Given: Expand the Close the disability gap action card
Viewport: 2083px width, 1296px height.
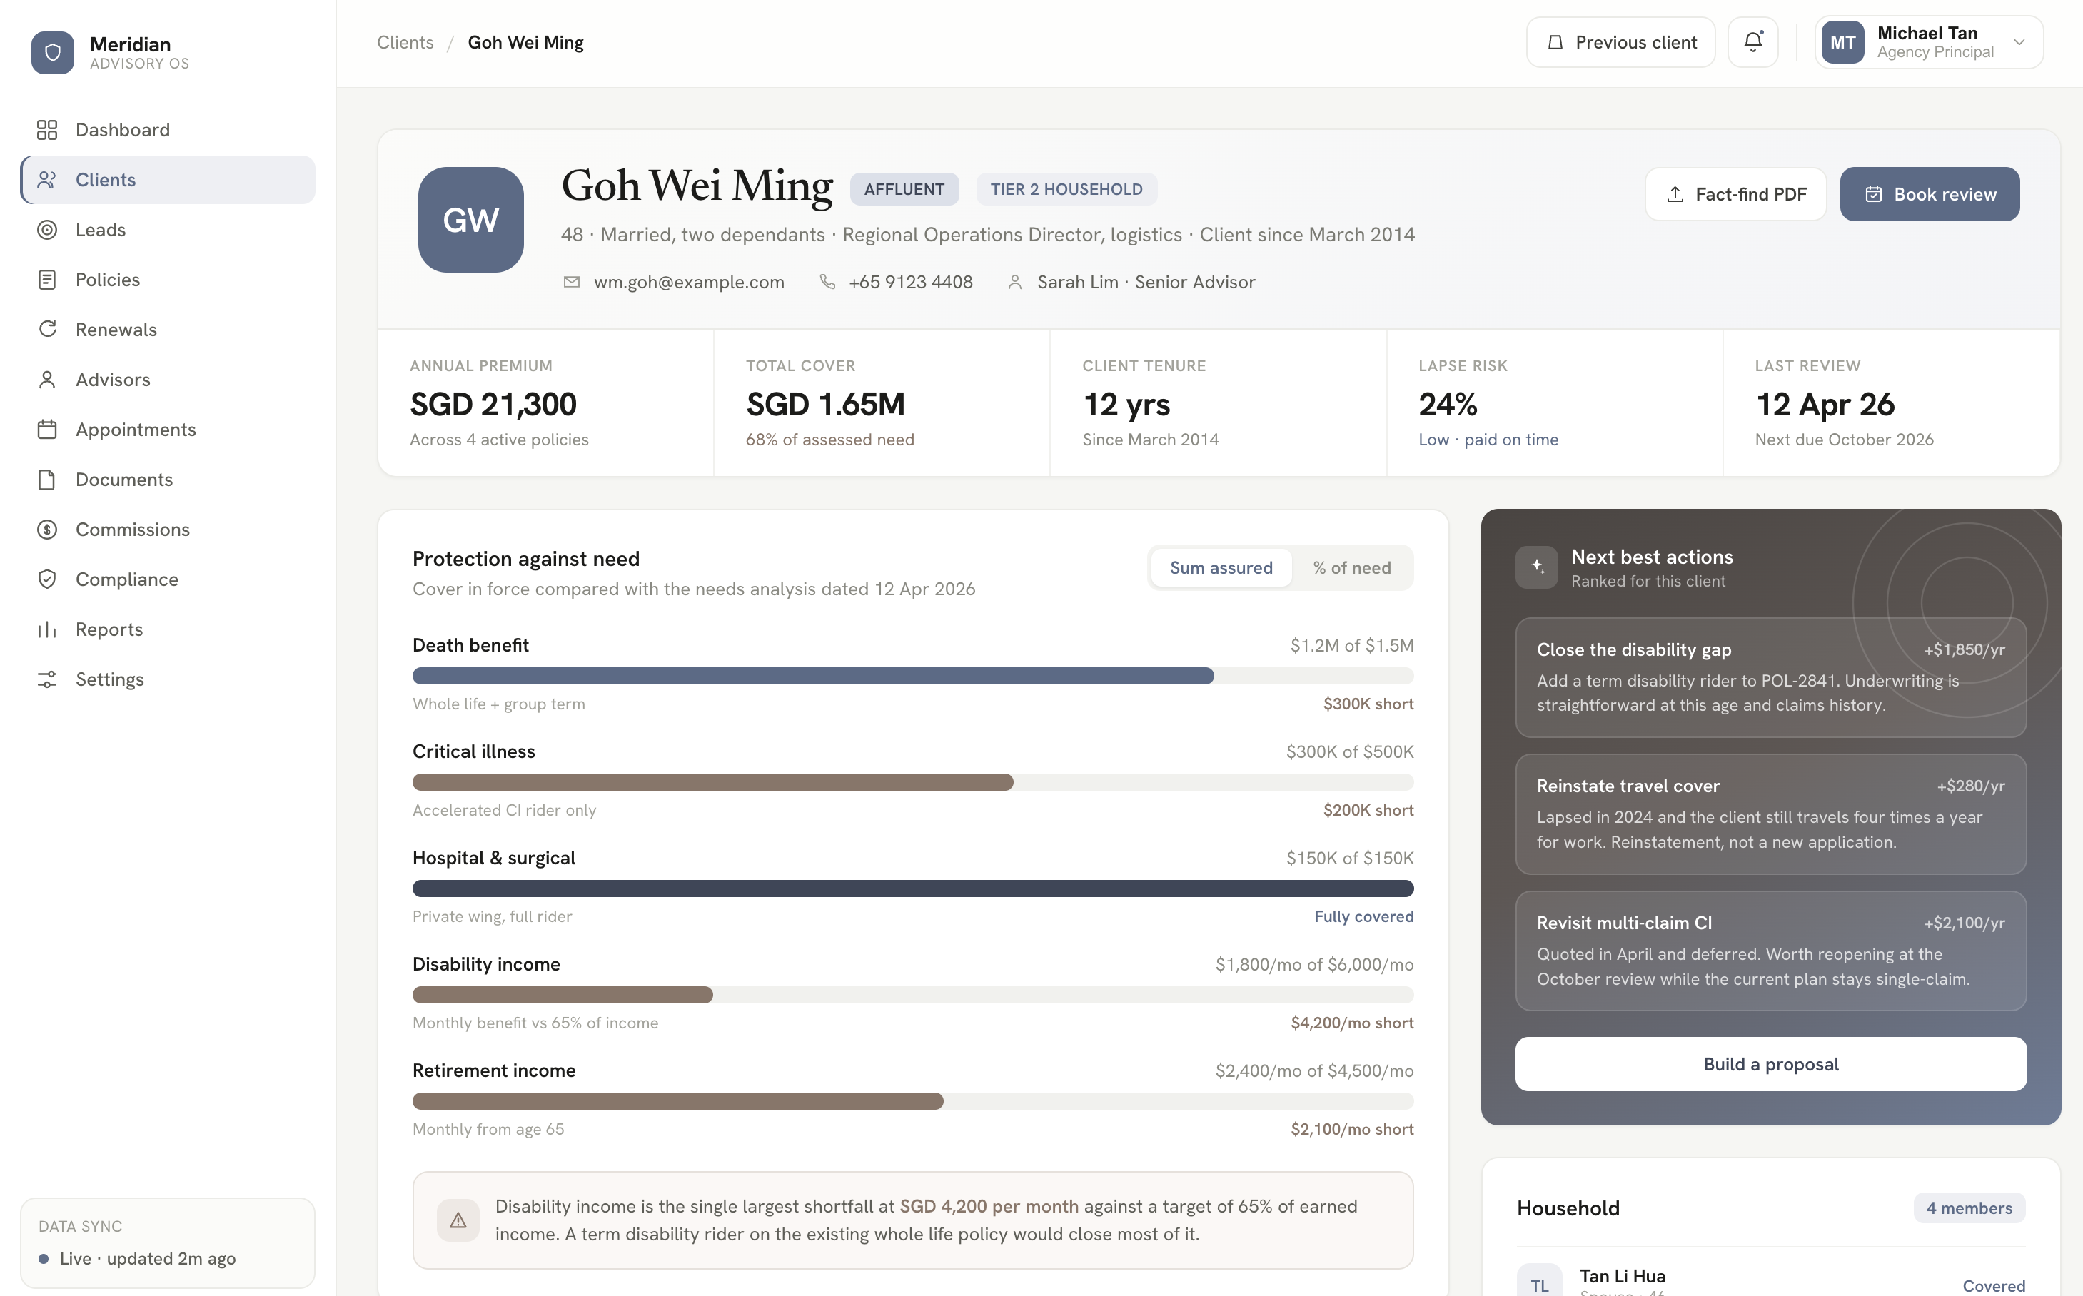Looking at the screenshot, I should [x=1771, y=677].
